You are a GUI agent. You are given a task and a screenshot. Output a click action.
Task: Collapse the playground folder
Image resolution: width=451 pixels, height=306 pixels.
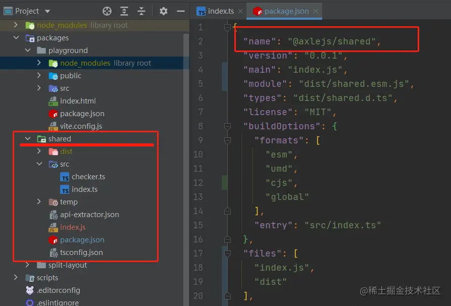tap(28, 50)
